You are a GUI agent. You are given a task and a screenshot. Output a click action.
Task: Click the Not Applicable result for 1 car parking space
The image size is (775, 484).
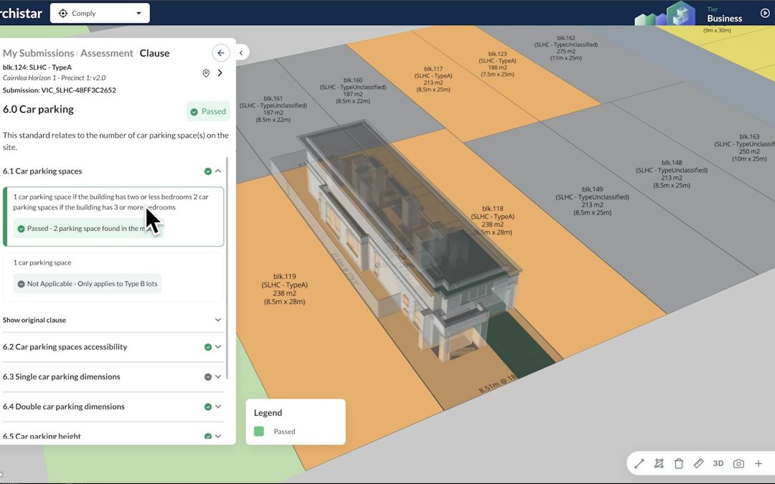click(86, 283)
